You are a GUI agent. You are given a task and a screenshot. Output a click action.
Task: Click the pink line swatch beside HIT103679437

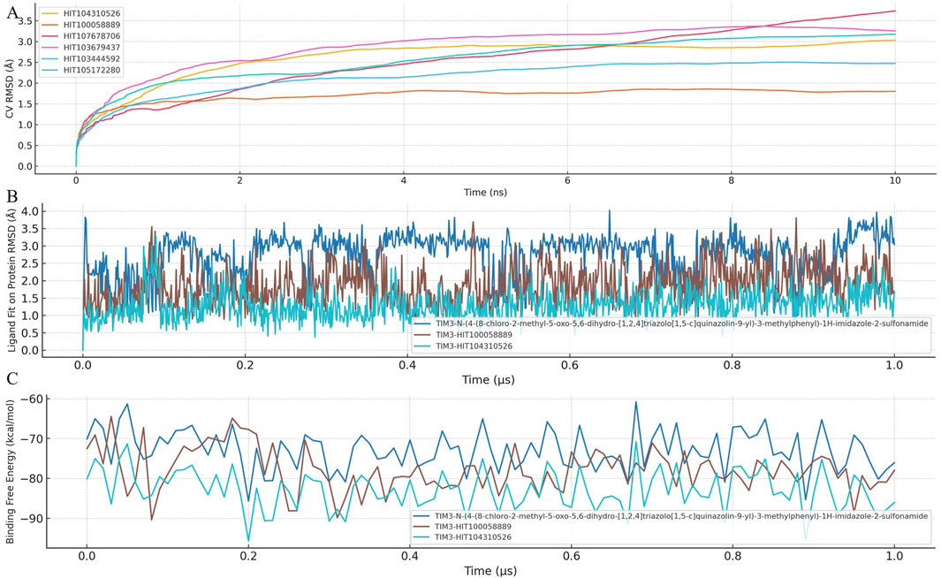pyautogui.click(x=49, y=48)
